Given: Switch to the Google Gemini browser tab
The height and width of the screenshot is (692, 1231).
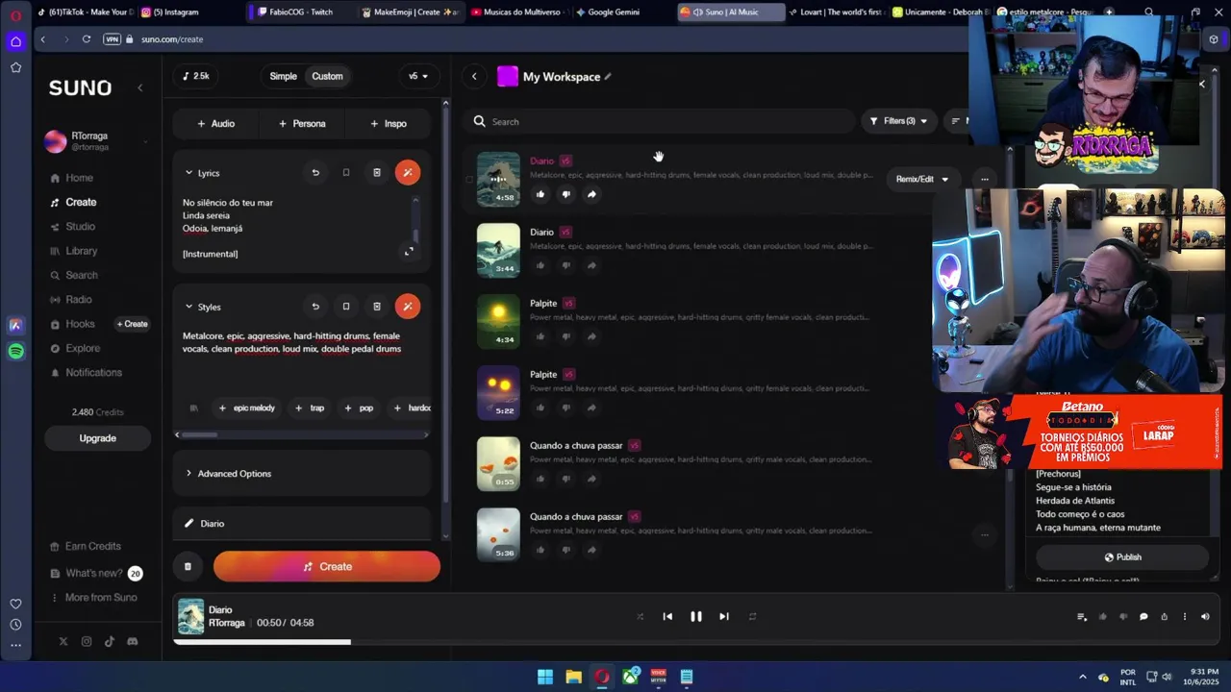Looking at the screenshot, I should point(615,12).
